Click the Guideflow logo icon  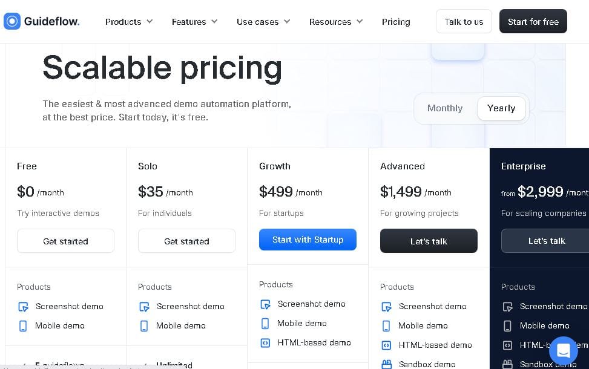tap(12, 22)
